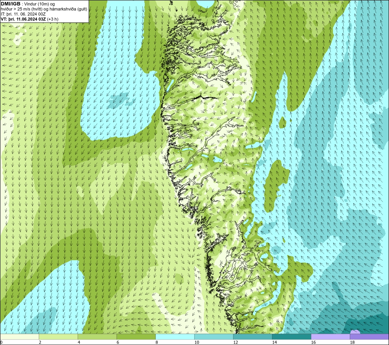The height and width of the screenshot is (345, 389).
Task: Click the purple legend swatch above 18 m/s
Action: 369,336
